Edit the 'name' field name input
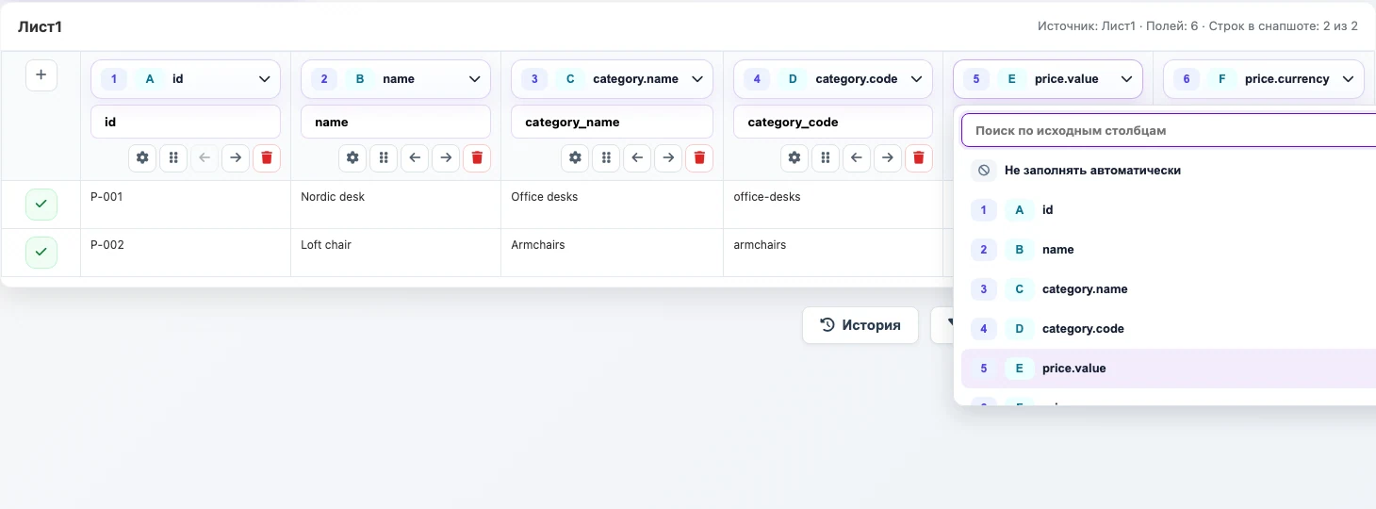 (396, 122)
